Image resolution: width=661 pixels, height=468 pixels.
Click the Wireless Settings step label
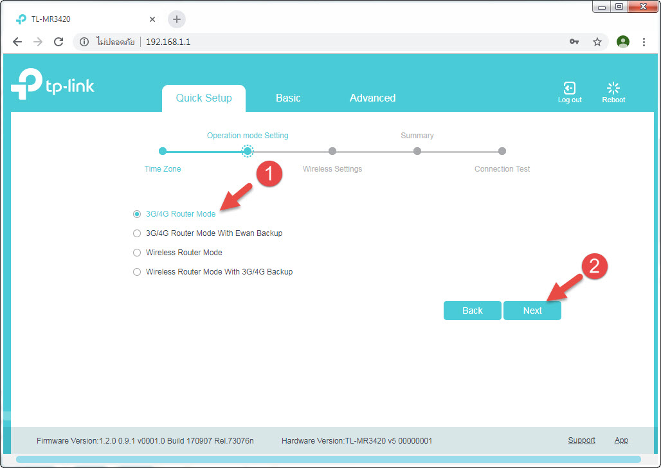pyautogui.click(x=332, y=168)
